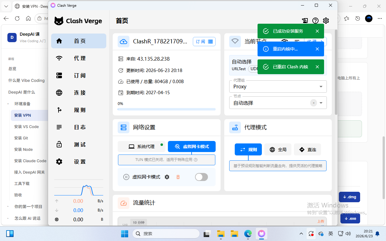386x241 pixels.
Task: Open the 代理 (Proxies) sidebar page
Action: coord(79,58)
